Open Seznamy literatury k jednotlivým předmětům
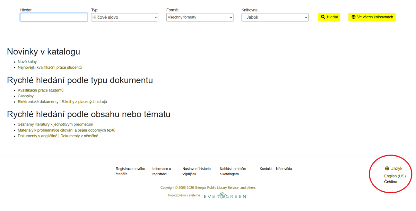 point(55,124)
